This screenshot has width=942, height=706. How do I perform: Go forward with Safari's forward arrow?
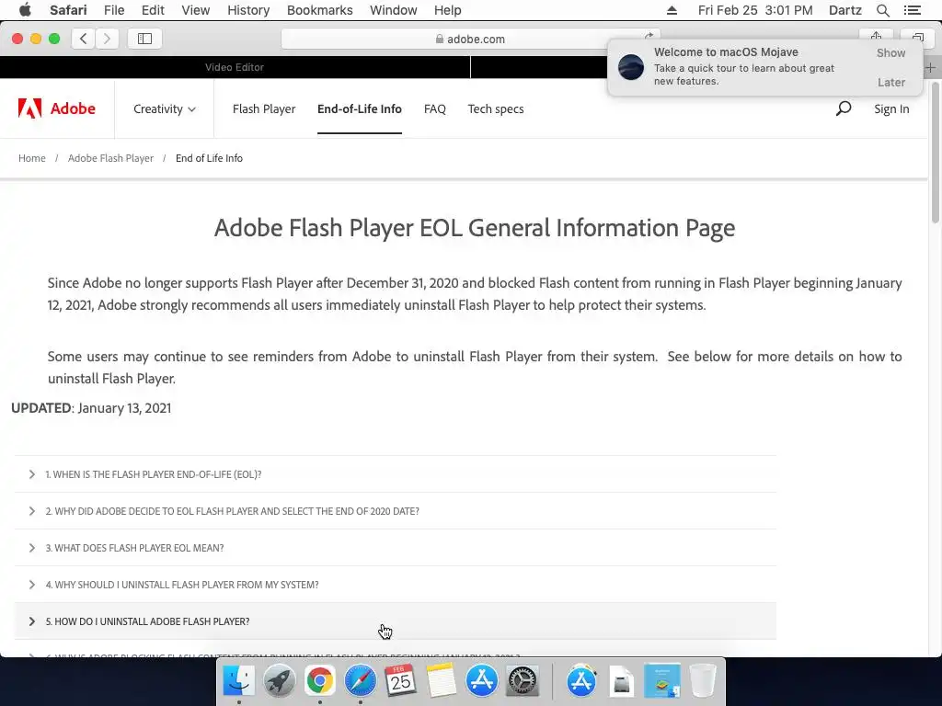click(107, 39)
